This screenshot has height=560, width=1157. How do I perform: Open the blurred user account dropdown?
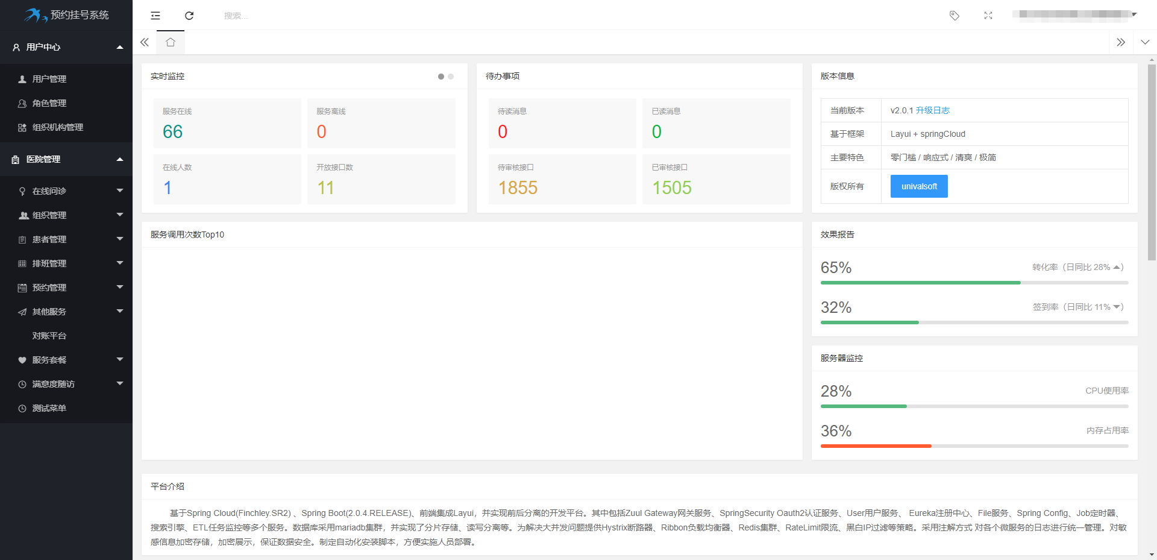[1075, 14]
